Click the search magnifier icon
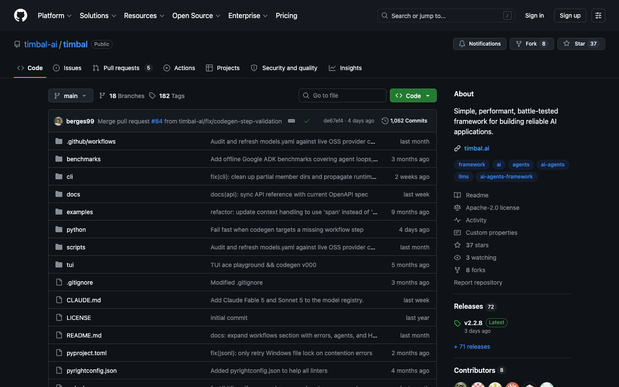This screenshot has width=619, height=387. (385, 15)
